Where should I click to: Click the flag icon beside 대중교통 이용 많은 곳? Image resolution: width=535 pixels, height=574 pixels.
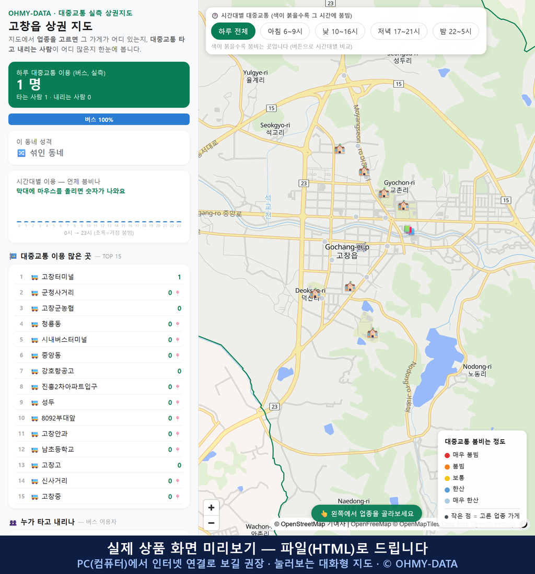pyautogui.click(x=13, y=256)
